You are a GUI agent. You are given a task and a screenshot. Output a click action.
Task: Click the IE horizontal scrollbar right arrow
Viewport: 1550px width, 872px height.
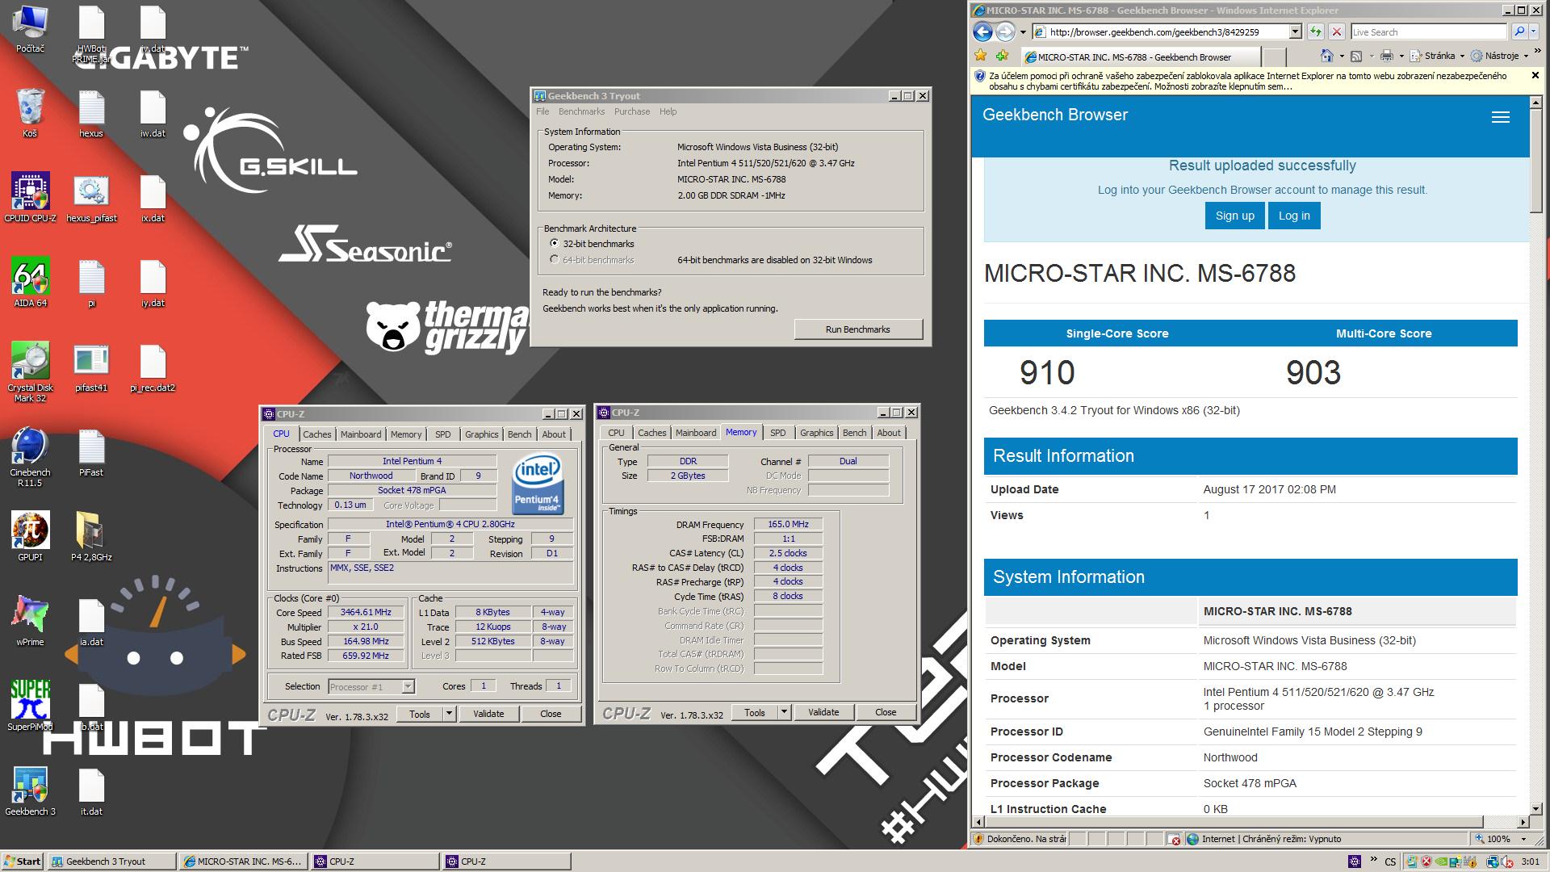pyautogui.click(x=1523, y=822)
